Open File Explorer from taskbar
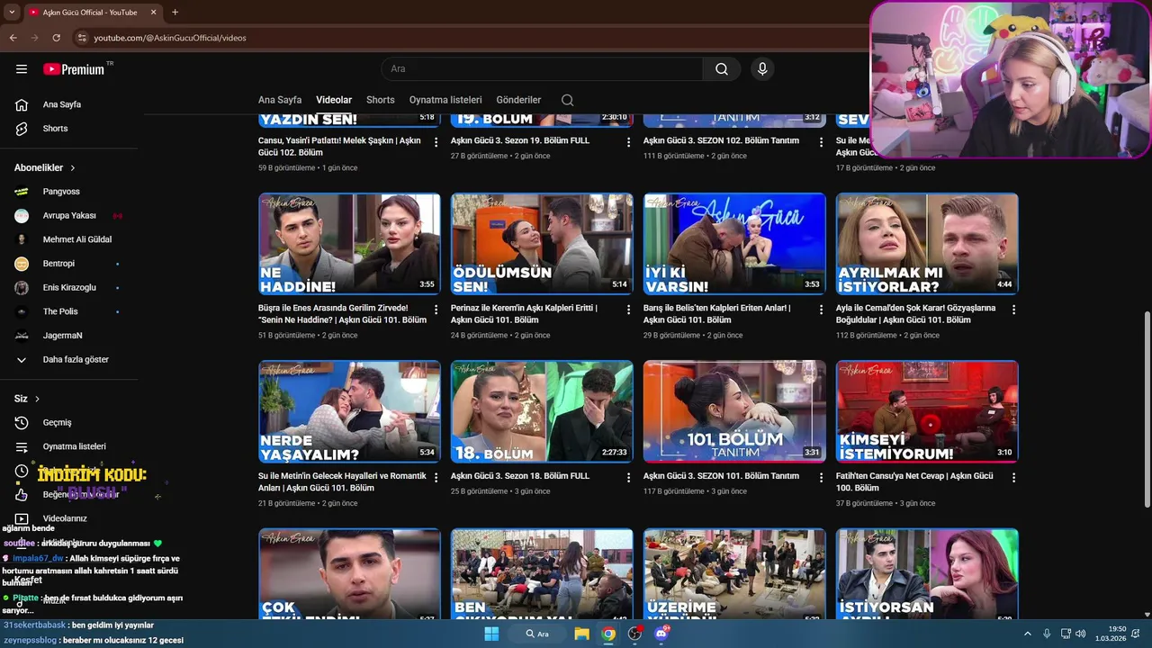The width and height of the screenshot is (1152, 648). [582, 634]
